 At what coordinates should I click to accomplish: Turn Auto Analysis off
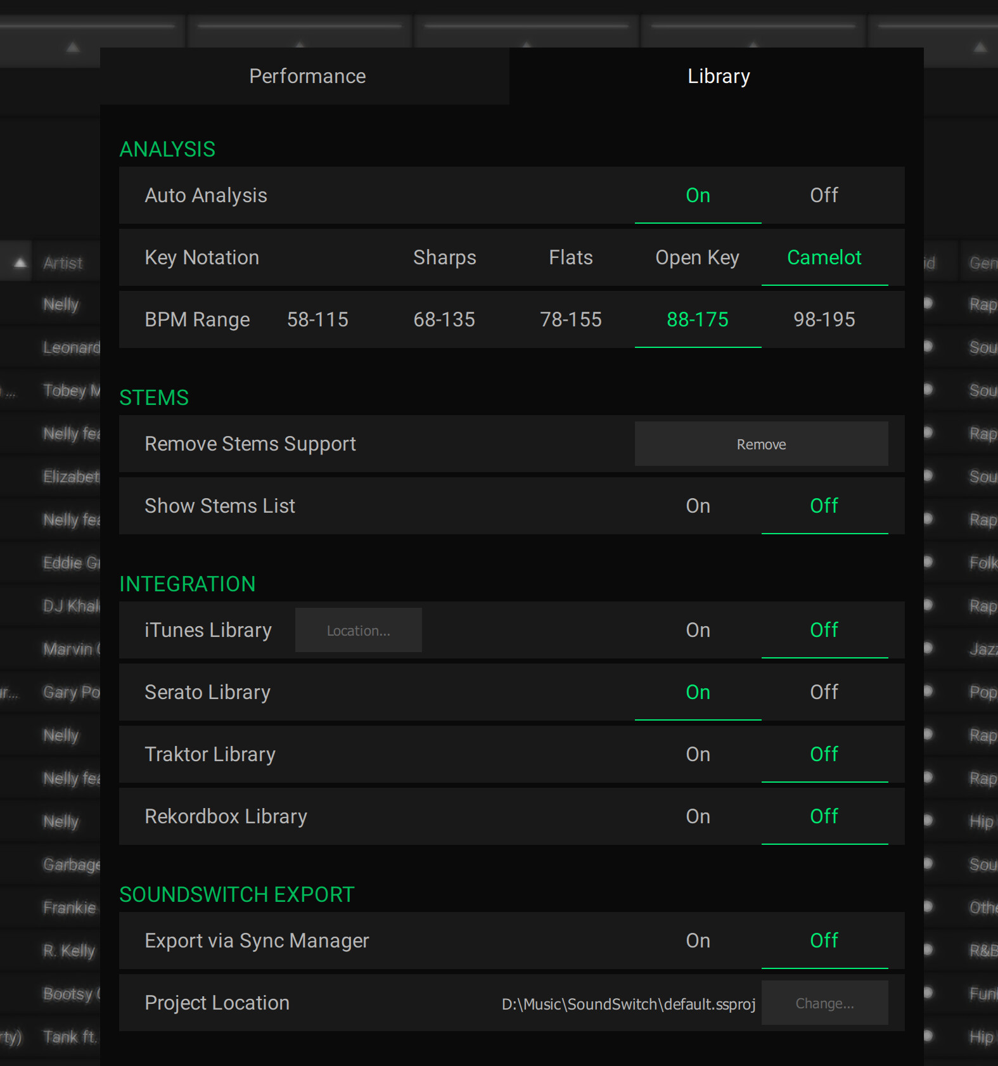[824, 195]
